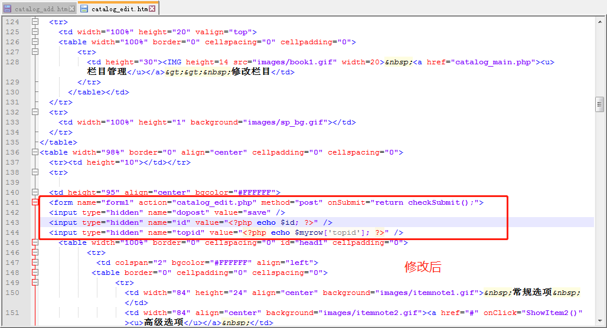Collapse the table block at line 126
Viewport: 607px width, 328px height.
click(35, 42)
